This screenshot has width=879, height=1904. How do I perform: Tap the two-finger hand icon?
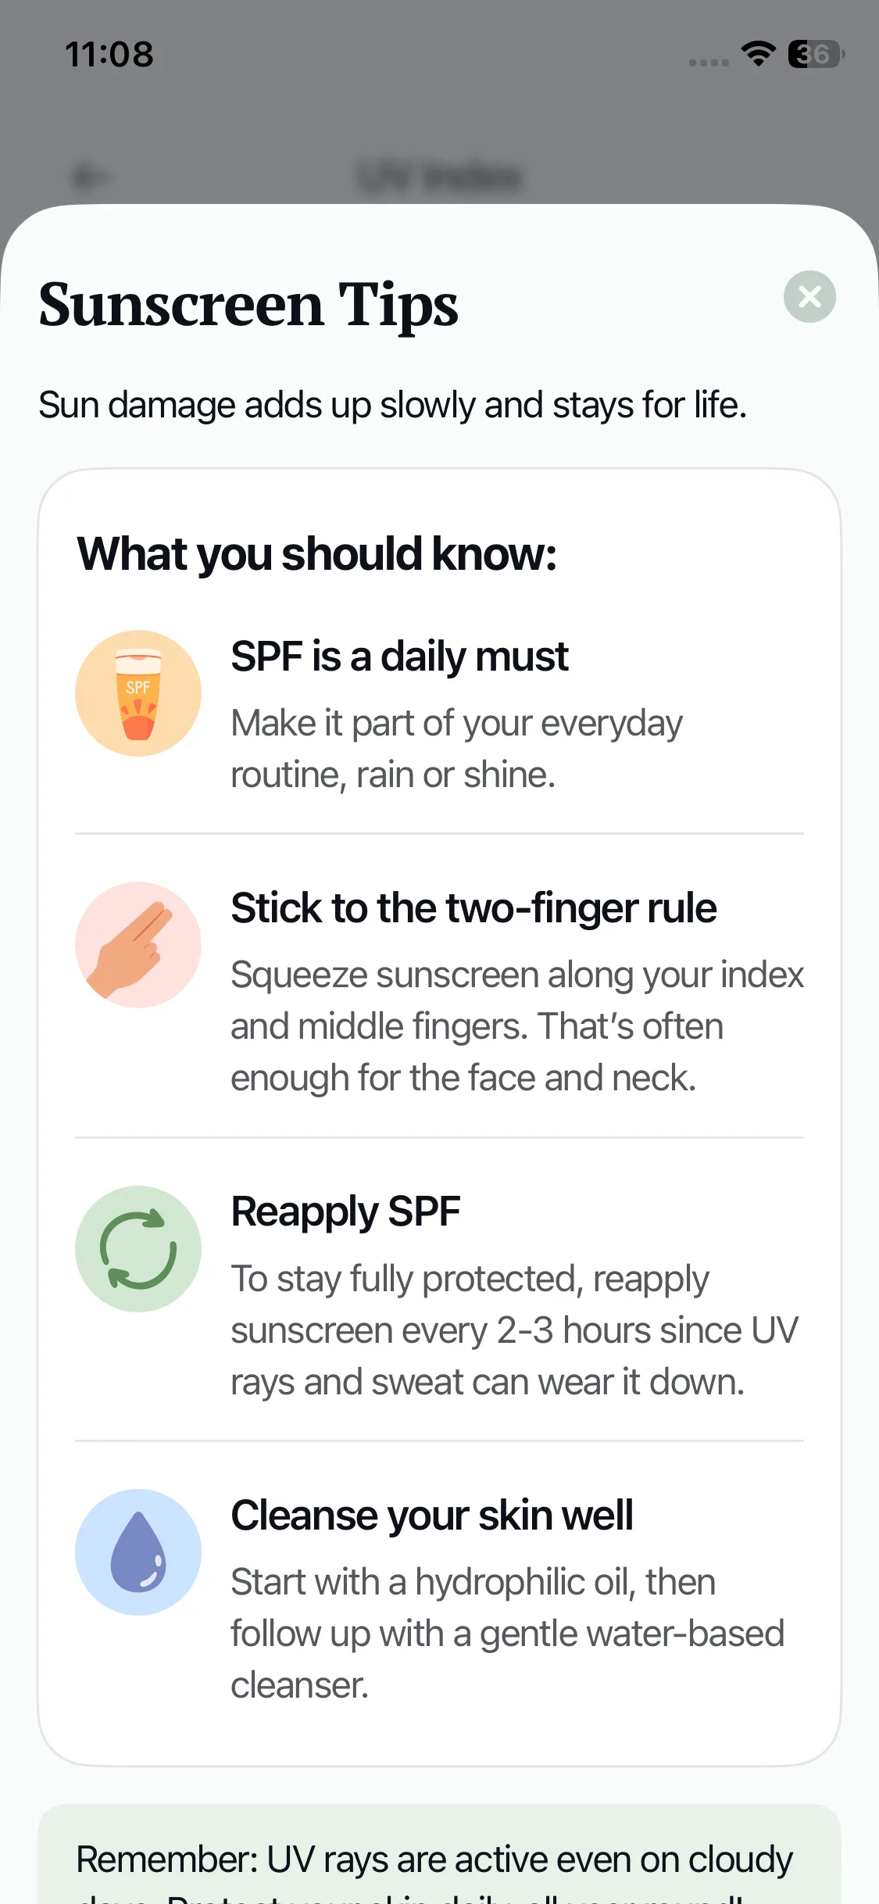tap(138, 945)
